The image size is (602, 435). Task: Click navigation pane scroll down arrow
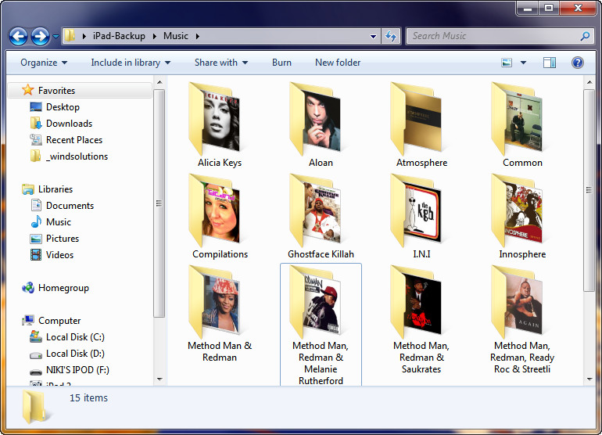point(159,379)
